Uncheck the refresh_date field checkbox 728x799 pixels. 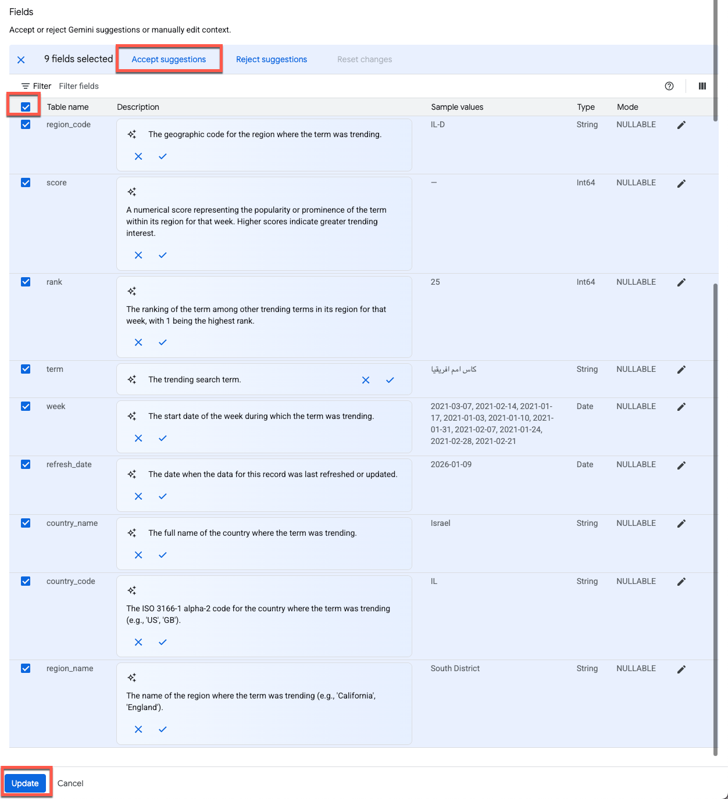click(x=26, y=464)
